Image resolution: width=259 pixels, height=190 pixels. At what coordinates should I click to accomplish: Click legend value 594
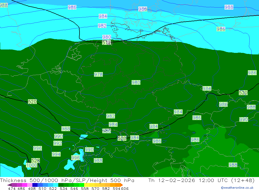tap(117, 188)
